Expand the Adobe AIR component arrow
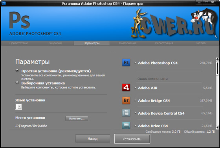The width and height of the screenshot is (220, 148). coord(135,88)
